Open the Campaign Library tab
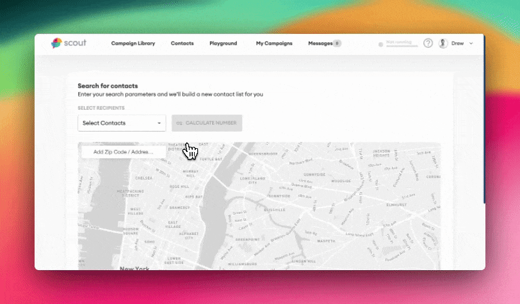This screenshot has height=304, width=520. coord(133,43)
